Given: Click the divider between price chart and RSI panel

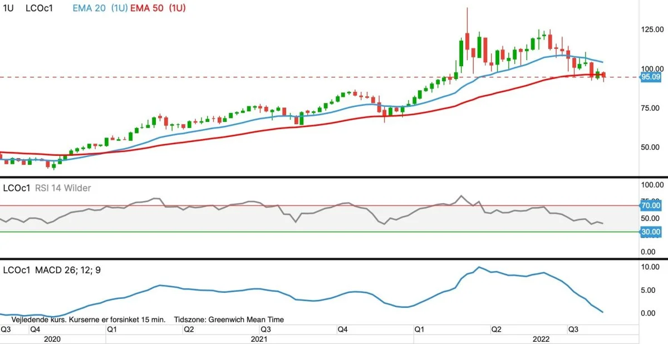Looking at the screenshot, I should (x=334, y=177).
